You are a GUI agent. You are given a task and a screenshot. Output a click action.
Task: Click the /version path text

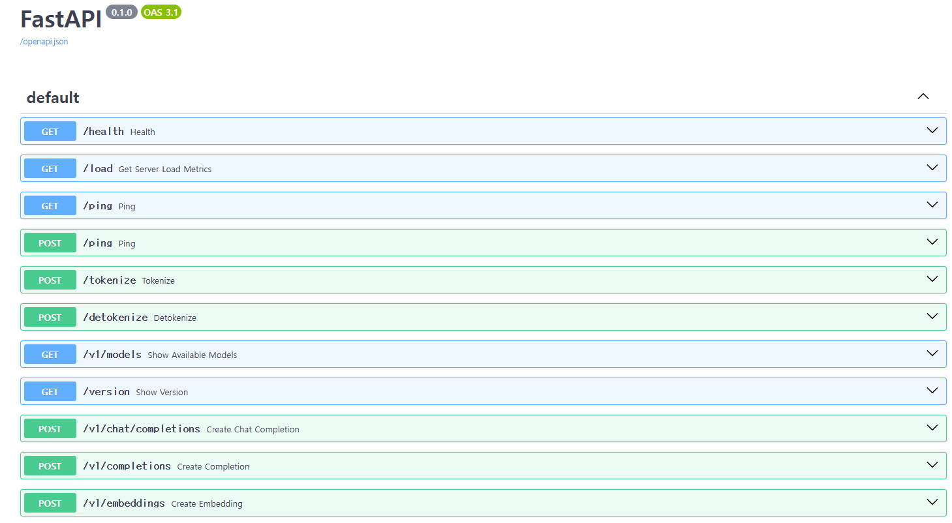[x=106, y=391]
